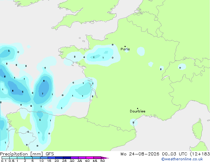
Task: Pick the 0.5–1 mm pale cyan legend swatch
Action: point(13,158)
